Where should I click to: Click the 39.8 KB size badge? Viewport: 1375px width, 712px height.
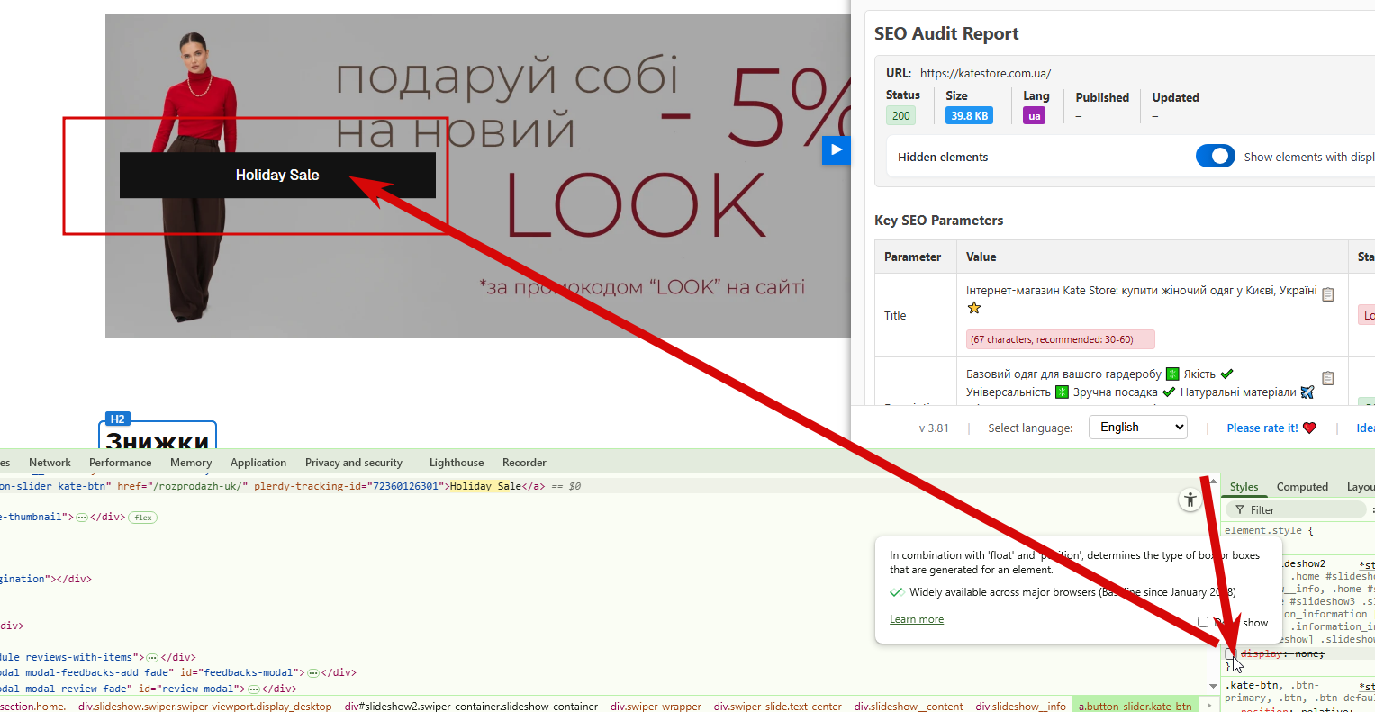970,115
